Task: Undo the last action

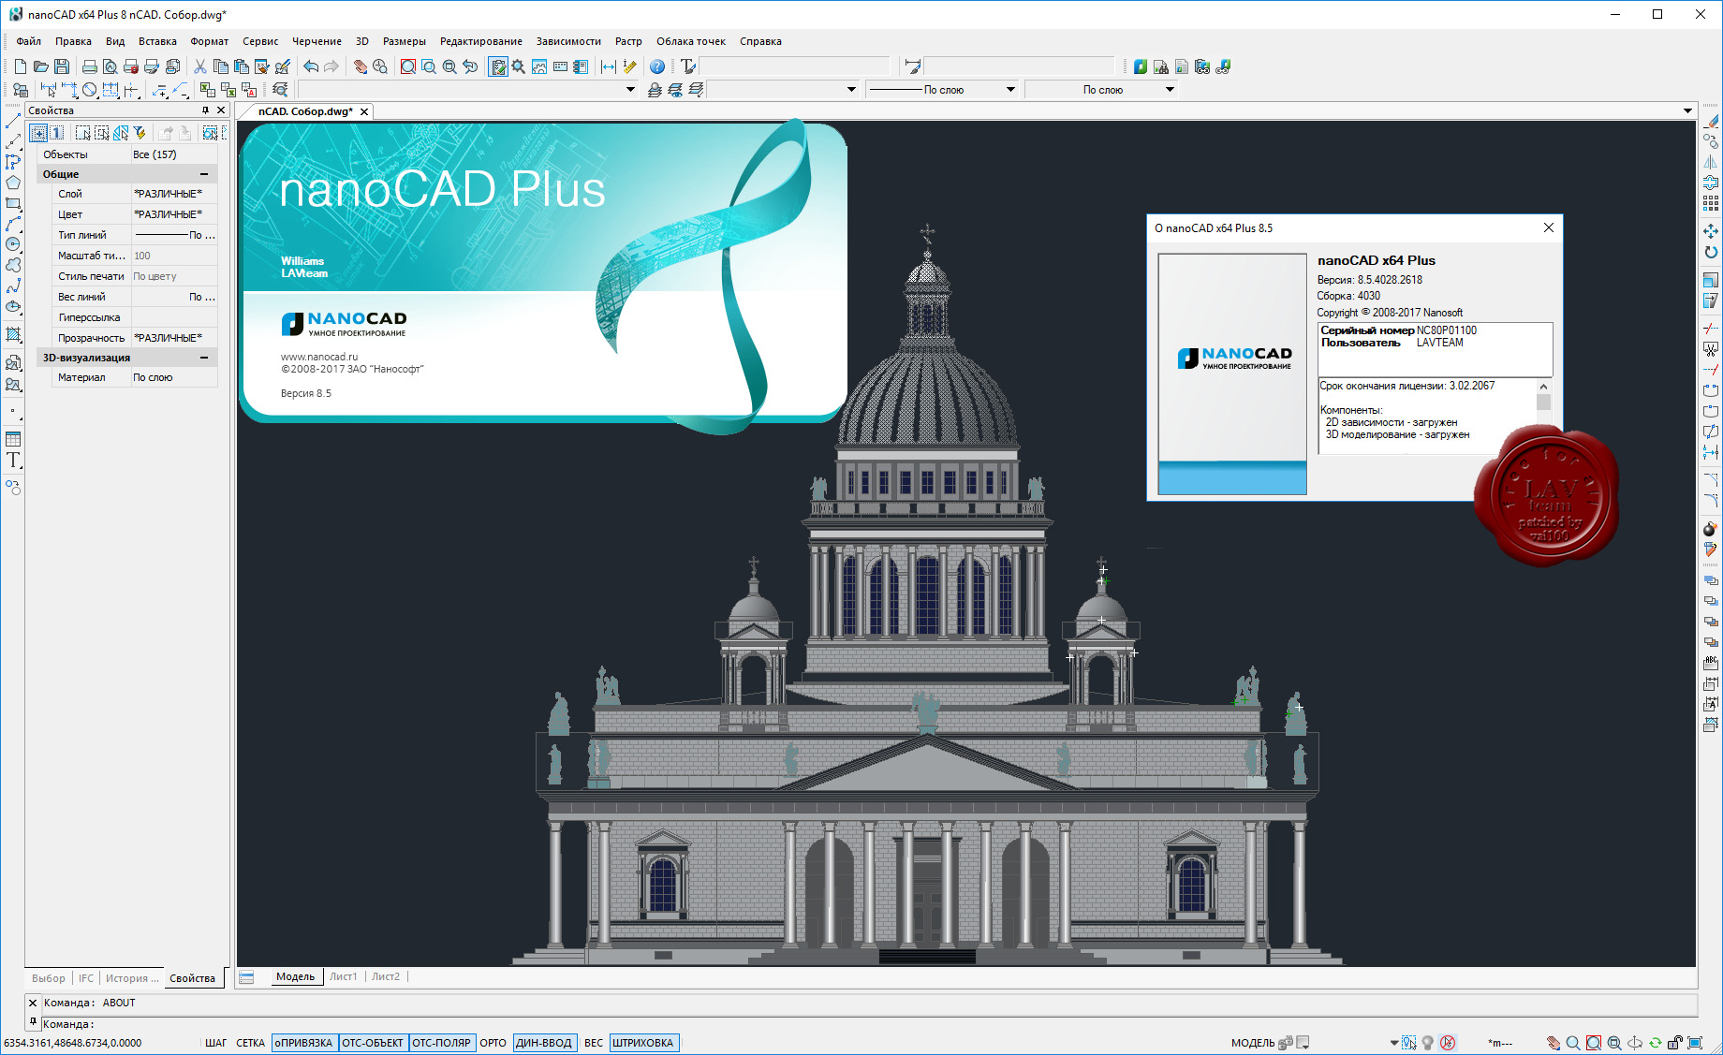Action: tap(310, 66)
